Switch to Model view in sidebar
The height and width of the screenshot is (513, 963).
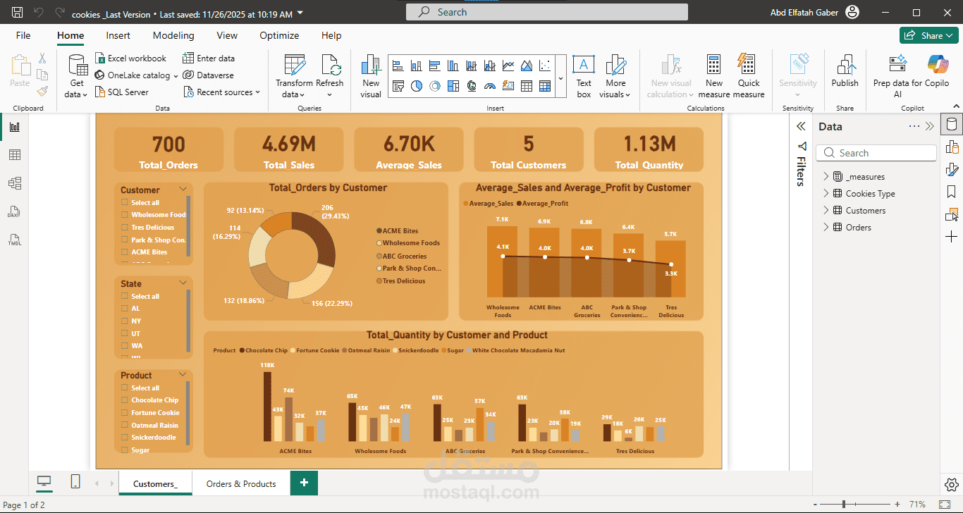point(14,183)
